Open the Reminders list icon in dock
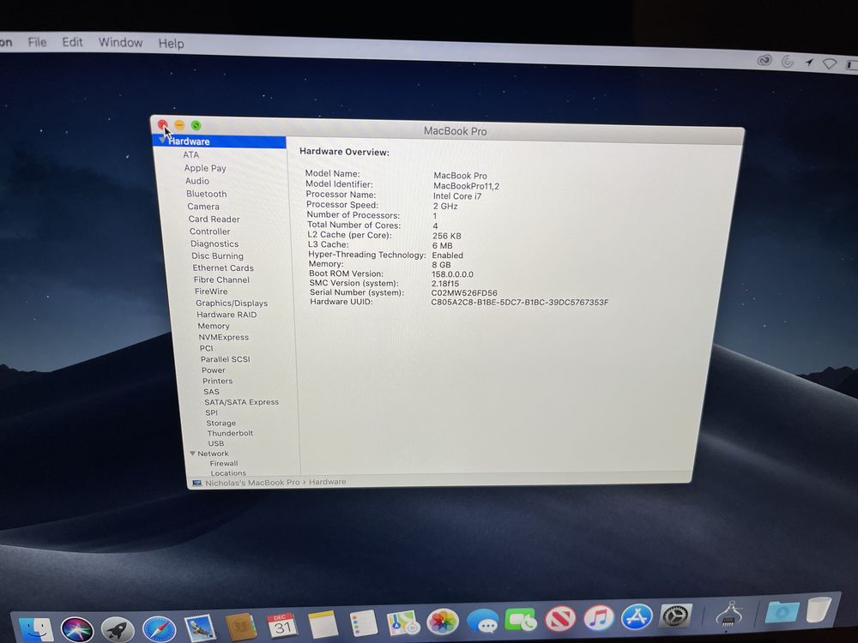The width and height of the screenshot is (858, 643). click(363, 624)
